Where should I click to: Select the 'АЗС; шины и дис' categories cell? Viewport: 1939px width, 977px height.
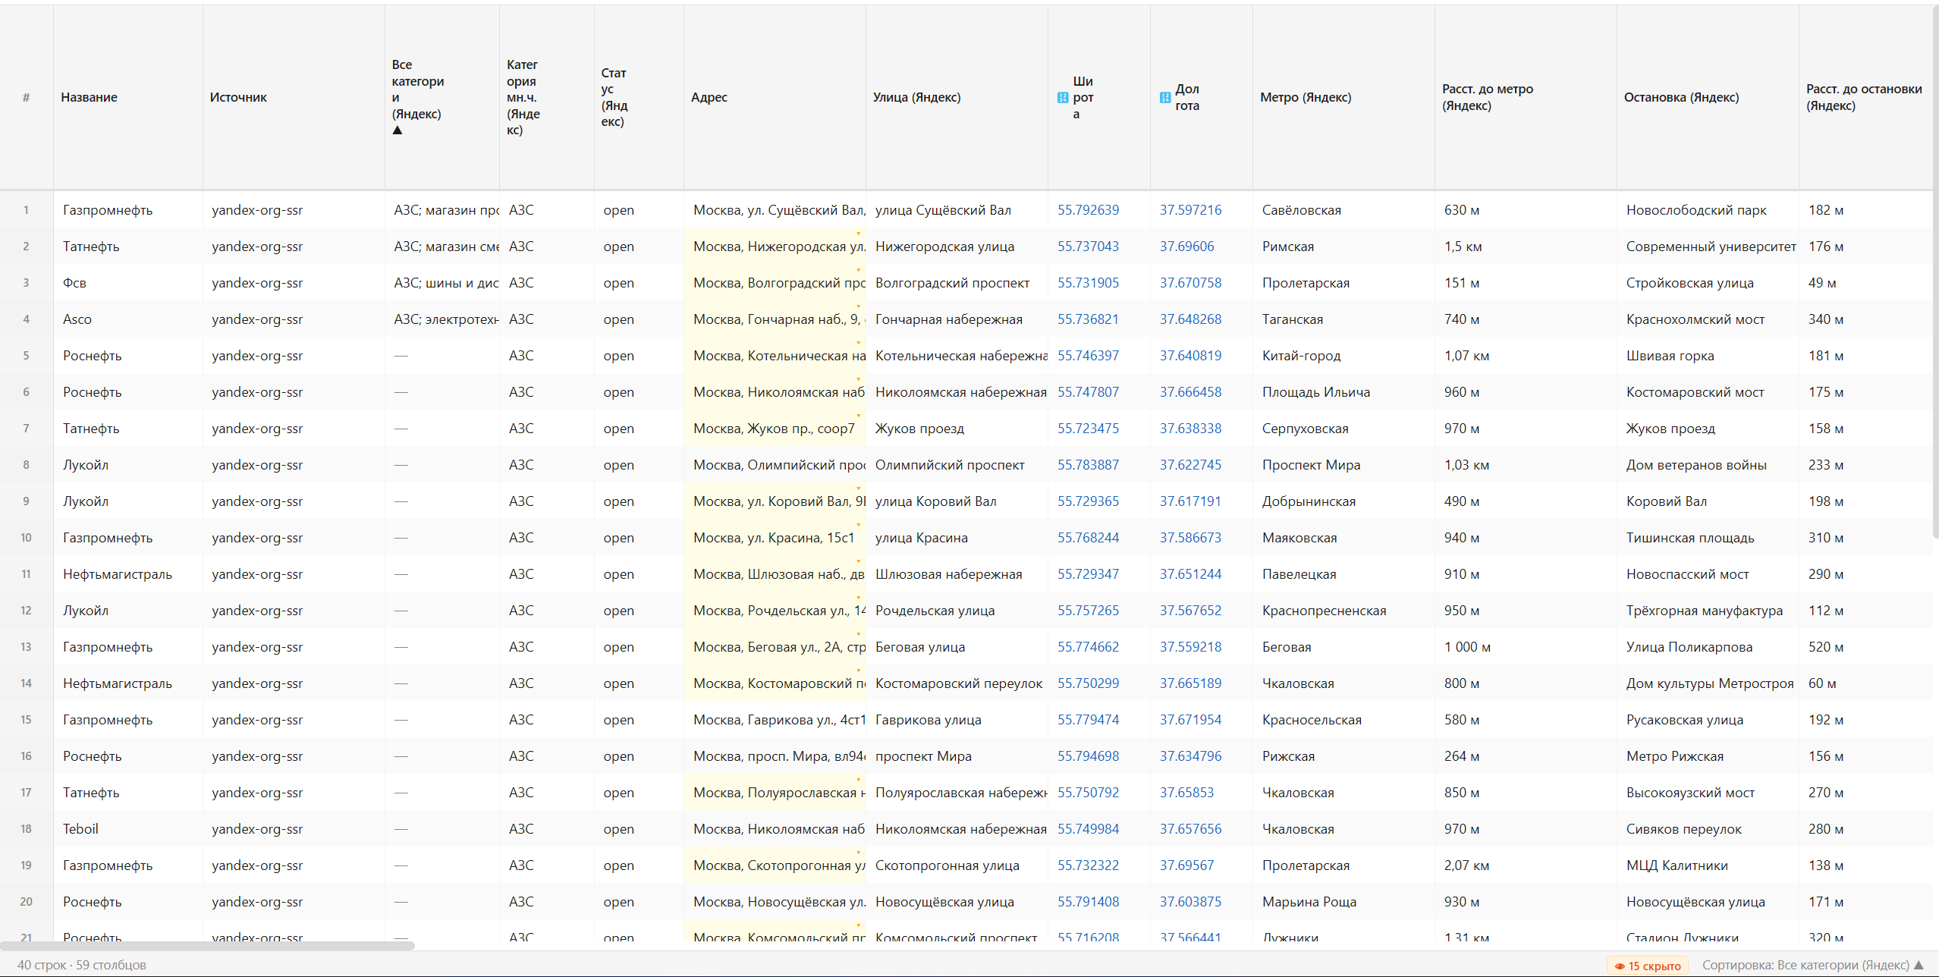pyautogui.click(x=442, y=283)
